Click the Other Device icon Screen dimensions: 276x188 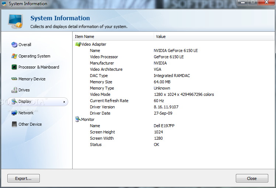14,124
